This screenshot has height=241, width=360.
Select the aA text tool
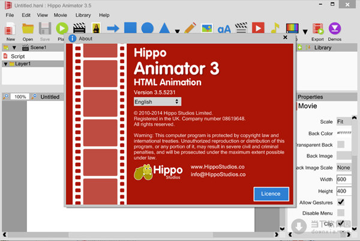click(x=224, y=29)
